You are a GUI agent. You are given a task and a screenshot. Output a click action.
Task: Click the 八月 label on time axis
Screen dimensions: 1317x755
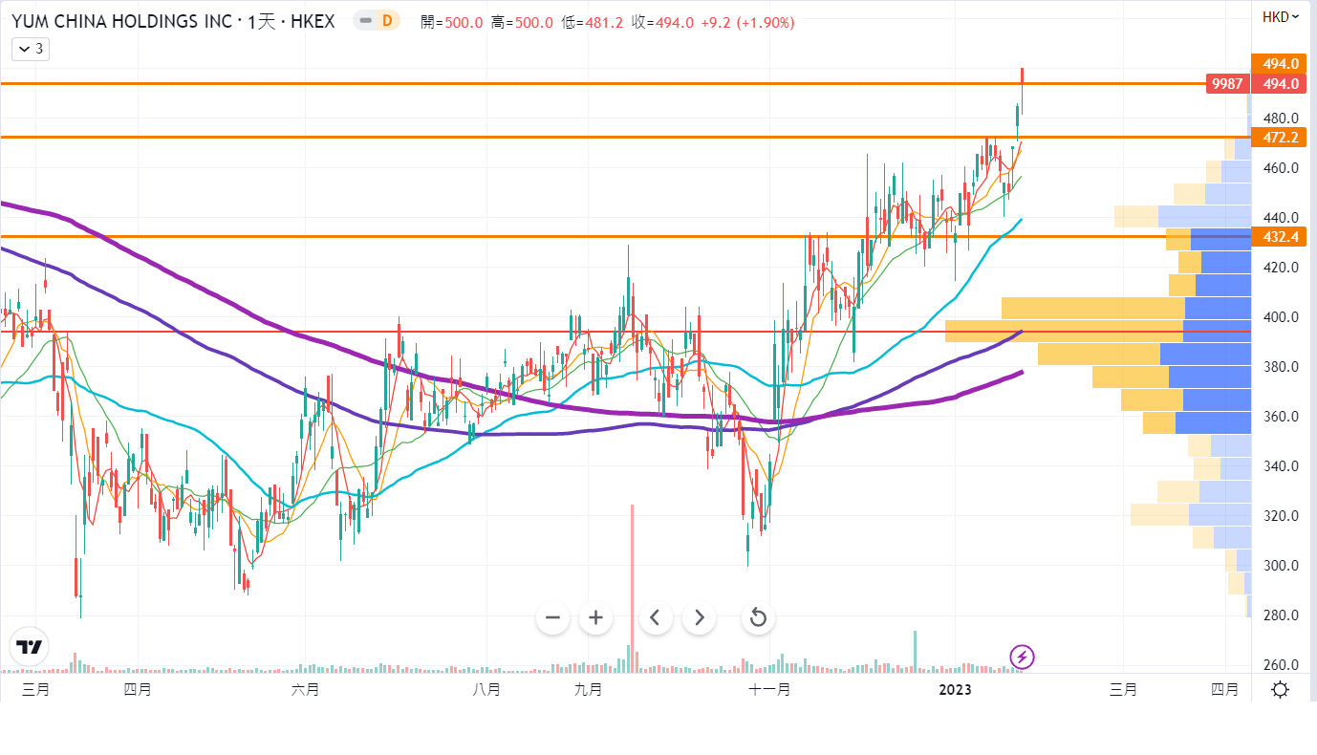[x=486, y=689]
